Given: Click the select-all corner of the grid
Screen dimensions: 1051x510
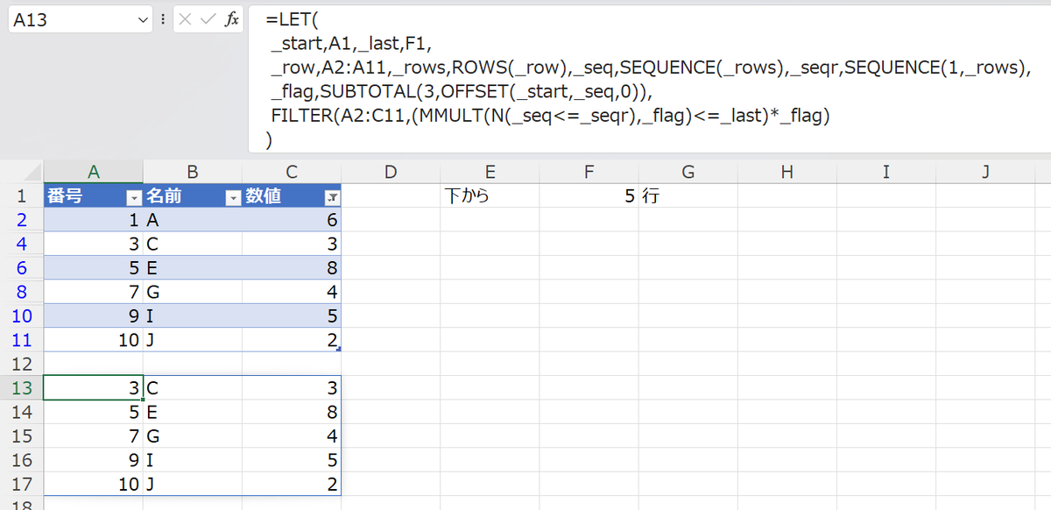Looking at the screenshot, I should (x=22, y=173).
